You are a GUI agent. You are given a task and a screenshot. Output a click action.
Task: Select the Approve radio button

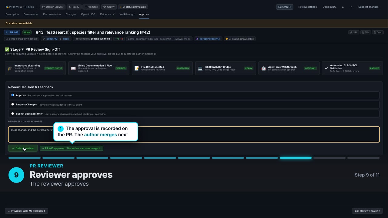click(x=12, y=95)
